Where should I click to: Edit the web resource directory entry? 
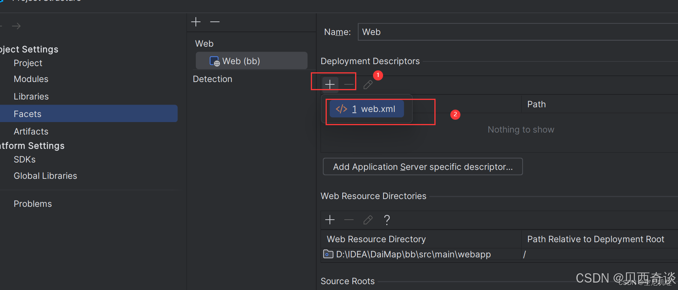[368, 220]
